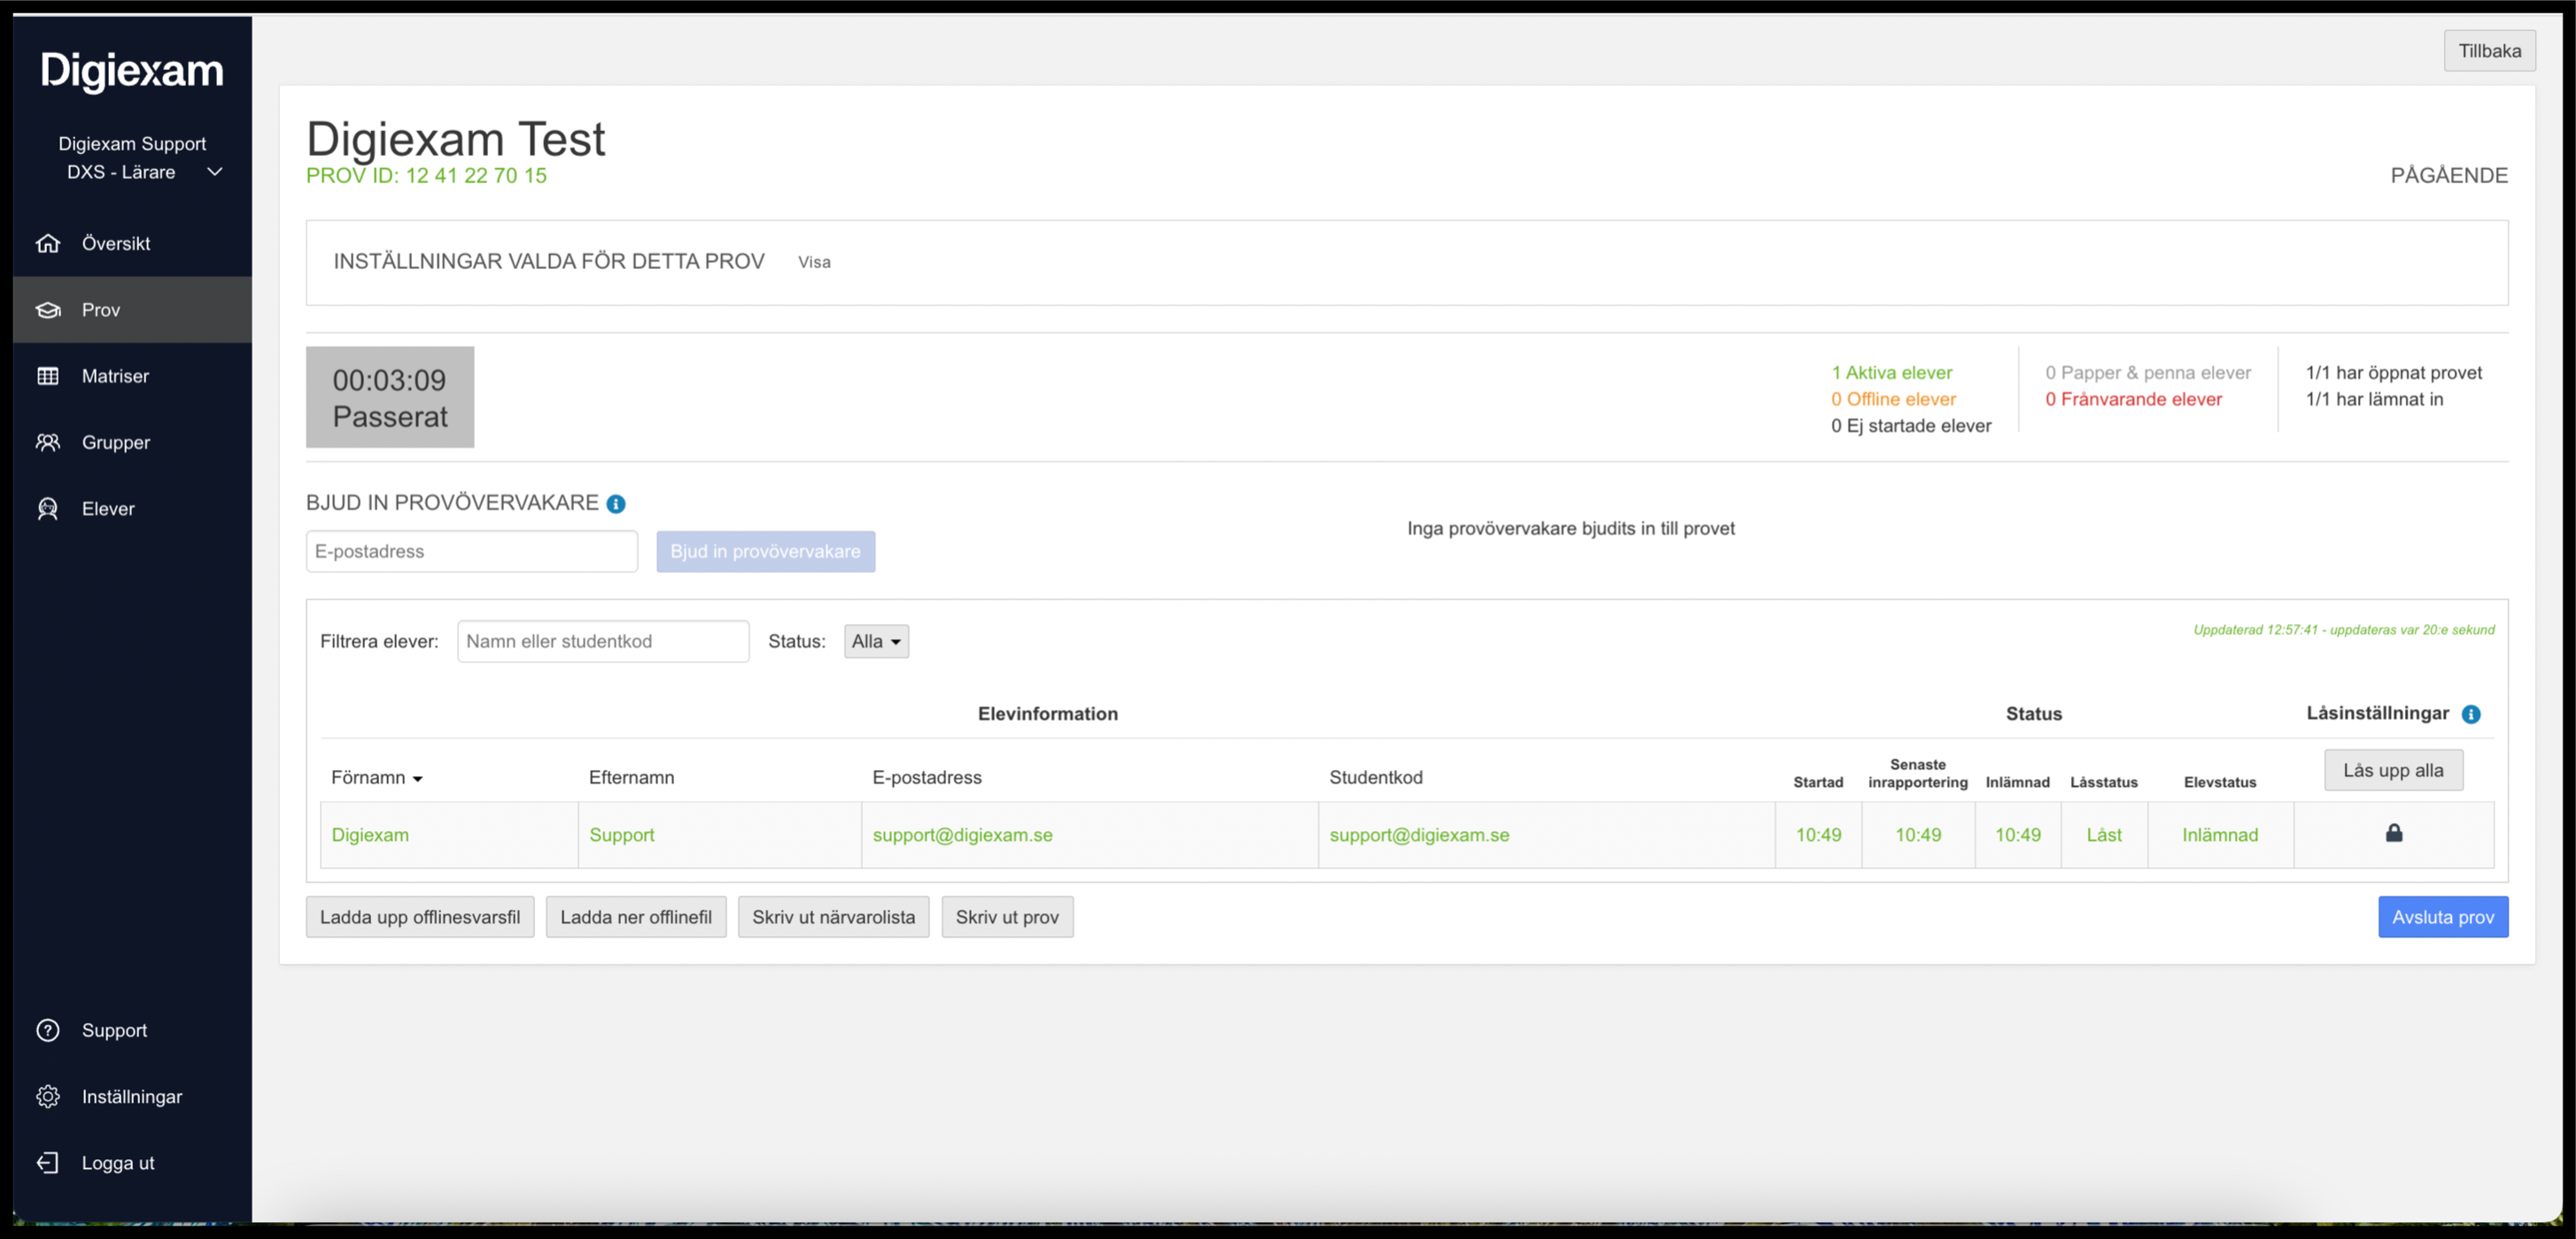Go to Matriser menu item
This screenshot has height=1239, width=2576.
point(132,376)
